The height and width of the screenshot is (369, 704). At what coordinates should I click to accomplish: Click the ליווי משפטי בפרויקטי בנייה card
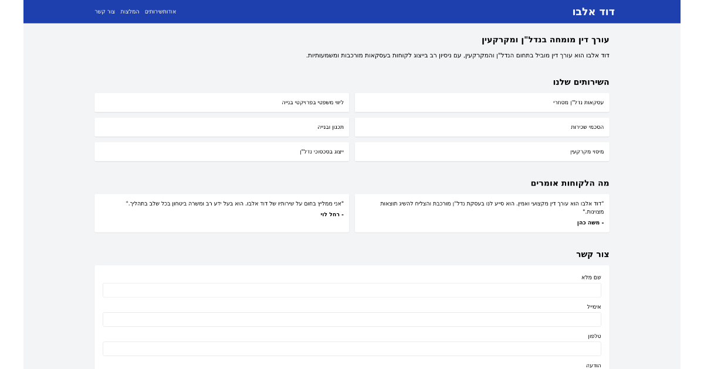point(222,102)
